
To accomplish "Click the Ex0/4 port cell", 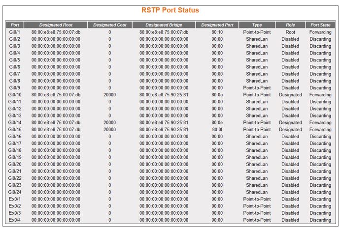I will pyautogui.click(x=14, y=220).
